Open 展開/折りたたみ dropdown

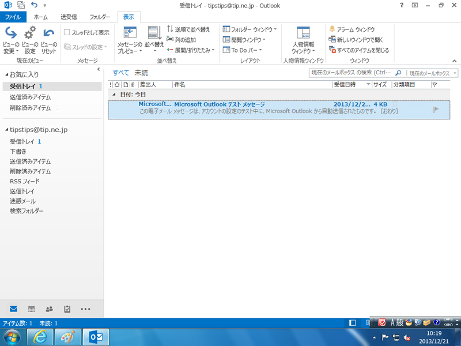pyautogui.click(x=191, y=50)
